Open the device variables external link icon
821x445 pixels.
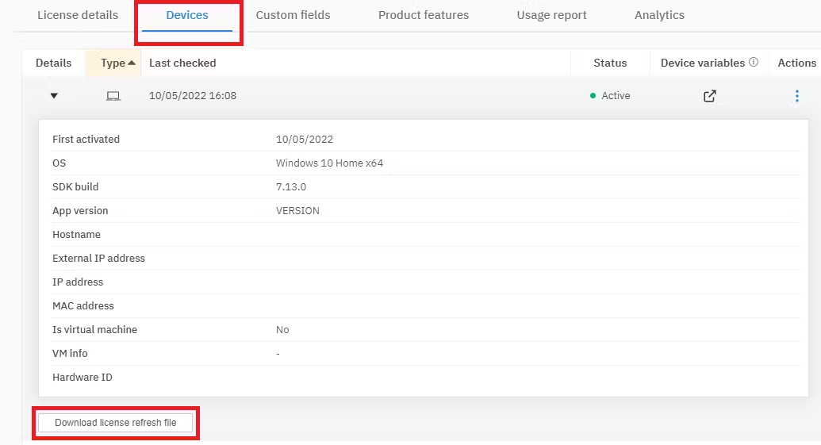point(709,96)
